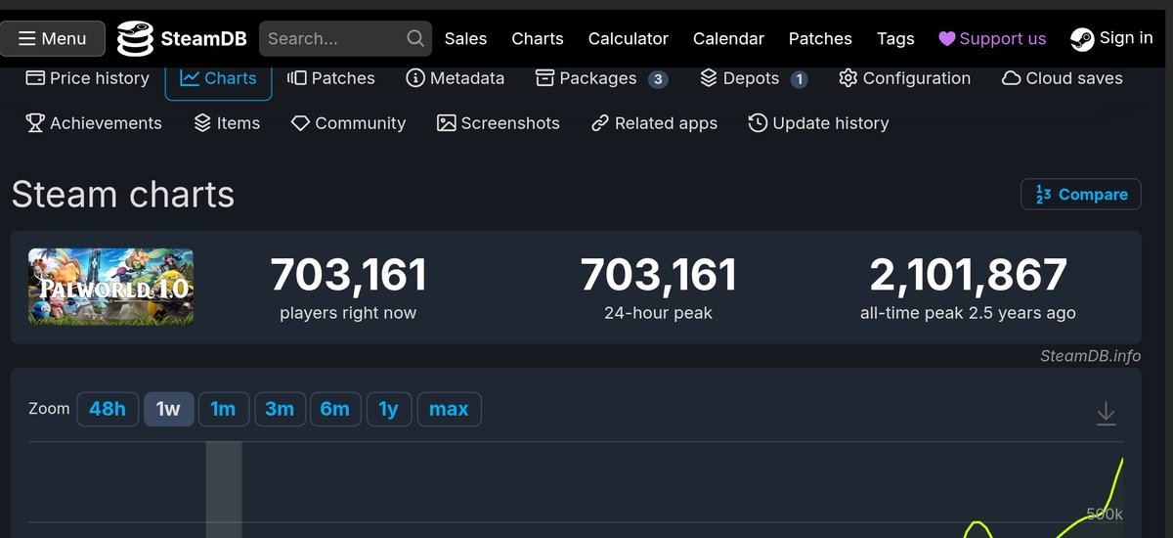Image resolution: width=1173 pixels, height=538 pixels.
Task: Open the Cloud saves tab
Action: [x=1063, y=78]
